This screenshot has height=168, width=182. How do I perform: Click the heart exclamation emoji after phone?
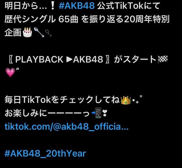click(x=105, y=113)
